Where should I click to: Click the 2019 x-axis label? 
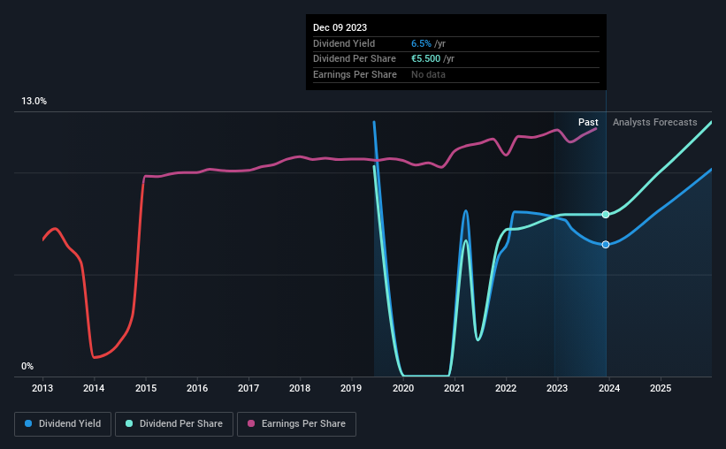[351, 388]
